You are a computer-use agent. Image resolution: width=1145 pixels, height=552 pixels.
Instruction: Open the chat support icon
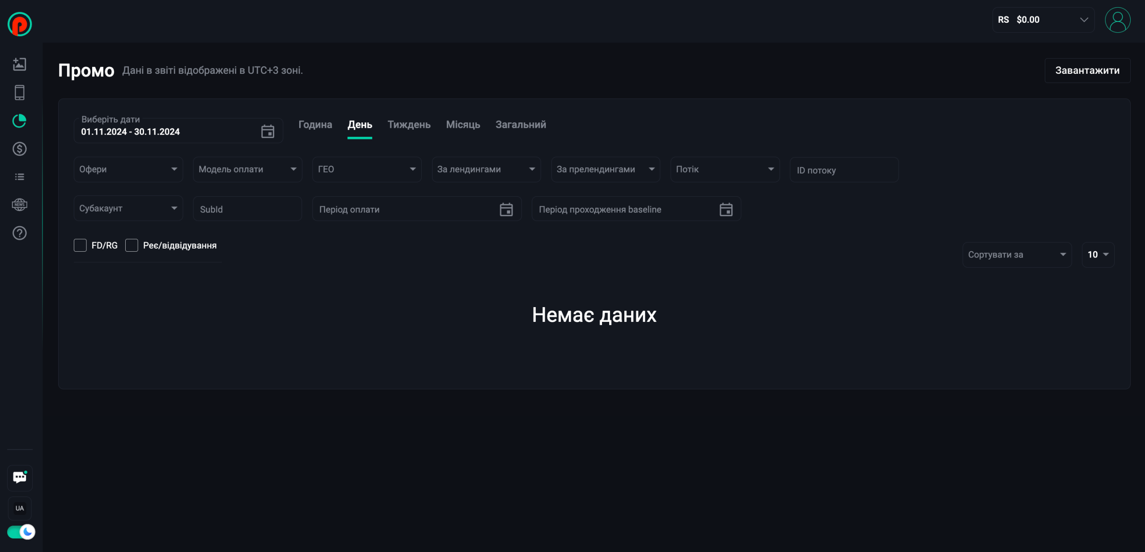[20, 477]
